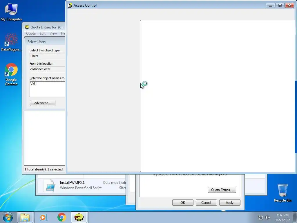The image size is (297, 223).
Task: Click the collabnet.local location field
Action: 47,69
